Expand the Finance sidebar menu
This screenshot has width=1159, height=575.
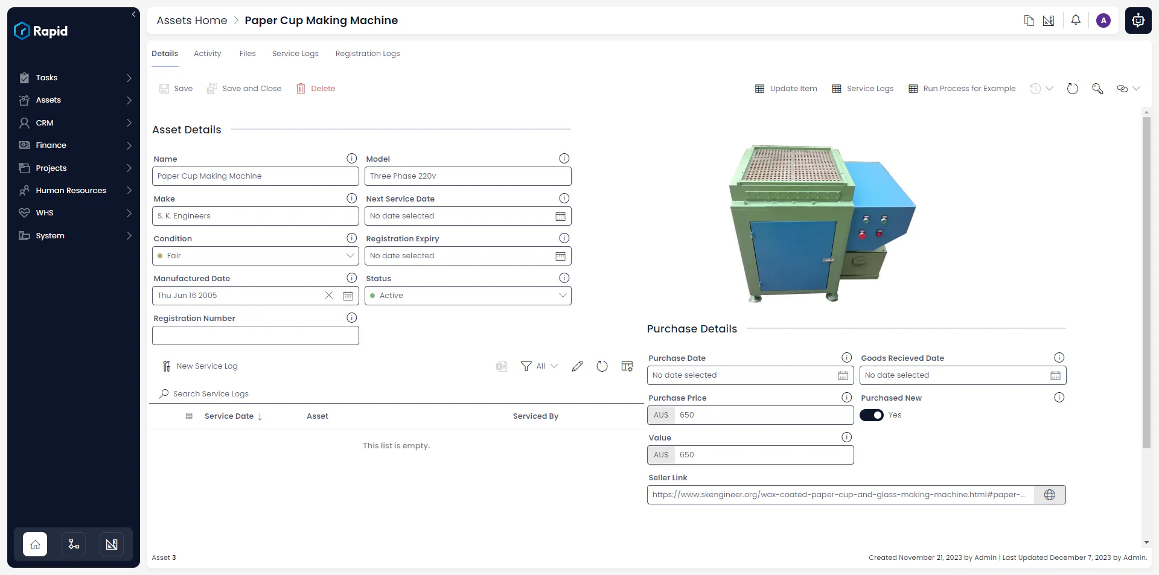point(74,145)
